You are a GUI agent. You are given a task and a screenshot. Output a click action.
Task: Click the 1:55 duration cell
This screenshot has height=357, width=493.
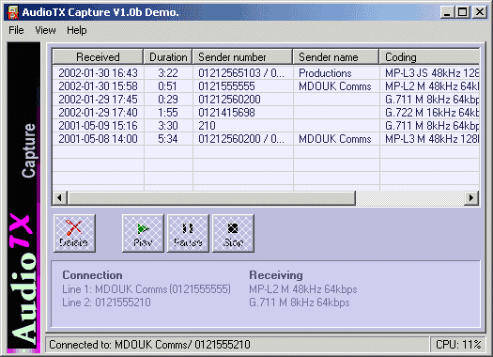[168, 113]
